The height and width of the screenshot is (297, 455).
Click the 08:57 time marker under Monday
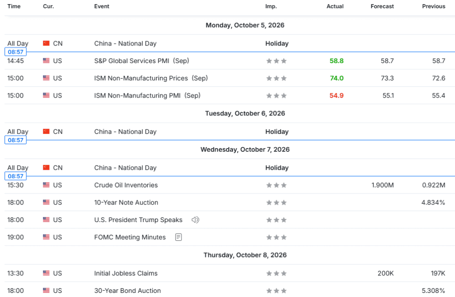click(x=15, y=52)
